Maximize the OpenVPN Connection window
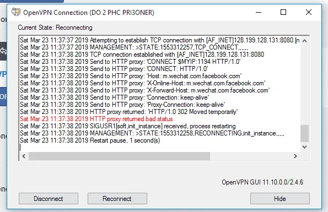This screenshot has width=328, height=212. [x=283, y=12]
